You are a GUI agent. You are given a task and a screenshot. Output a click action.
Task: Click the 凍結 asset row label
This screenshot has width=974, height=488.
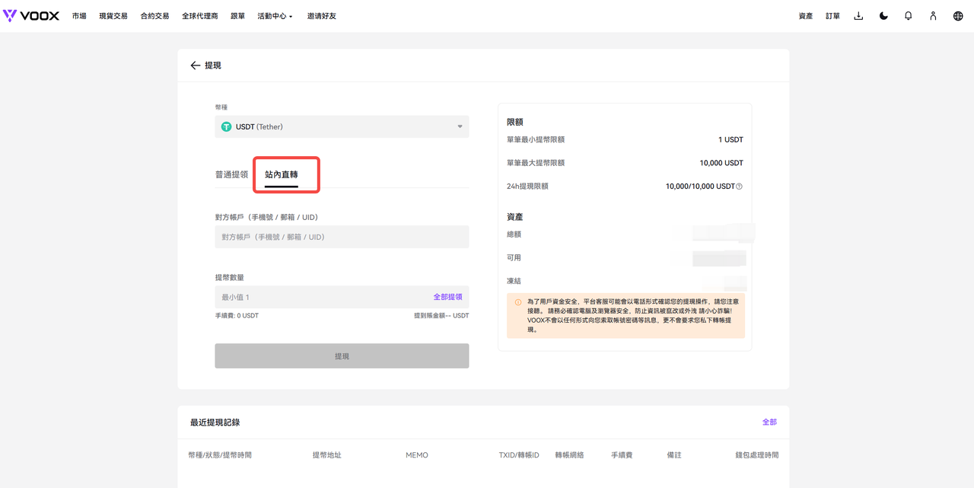(x=514, y=281)
